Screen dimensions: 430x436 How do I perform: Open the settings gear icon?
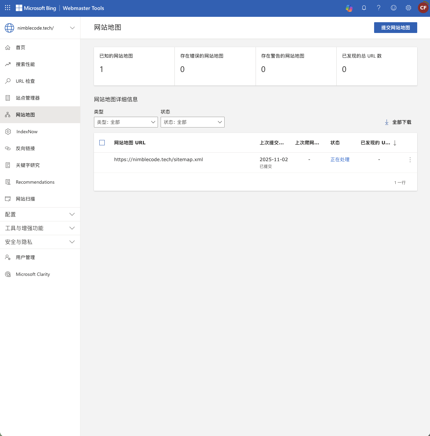(x=408, y=8)
